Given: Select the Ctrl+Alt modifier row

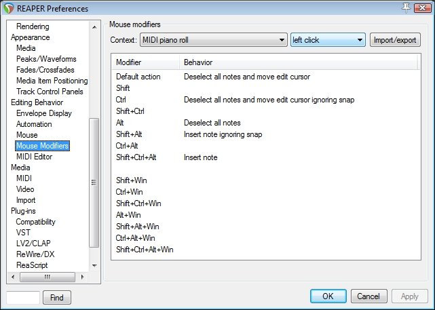Looking at the screenshot, I should pyautogui.click(x=266, y=146).
